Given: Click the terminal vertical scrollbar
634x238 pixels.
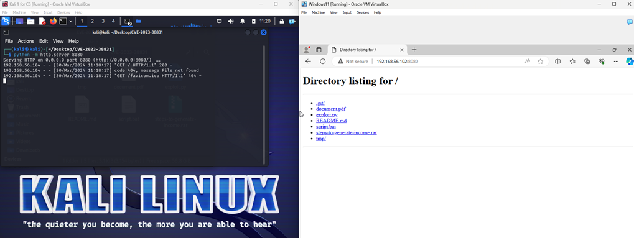Looking at the screenshot, I should 264,104.
